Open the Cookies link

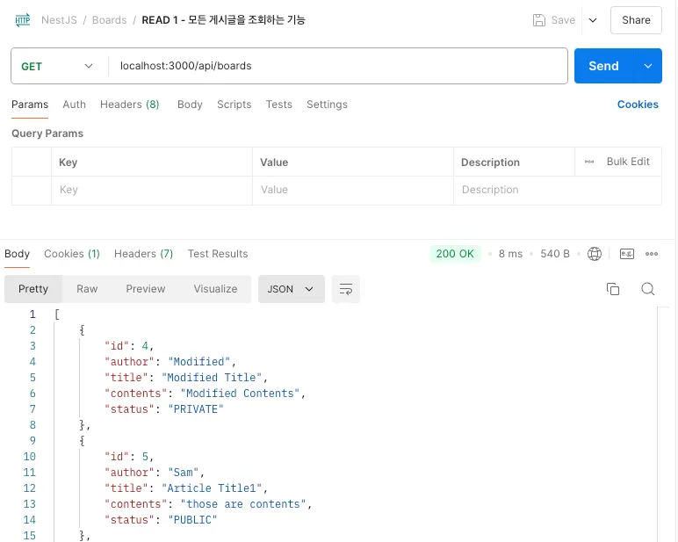(x=638, y=105)
